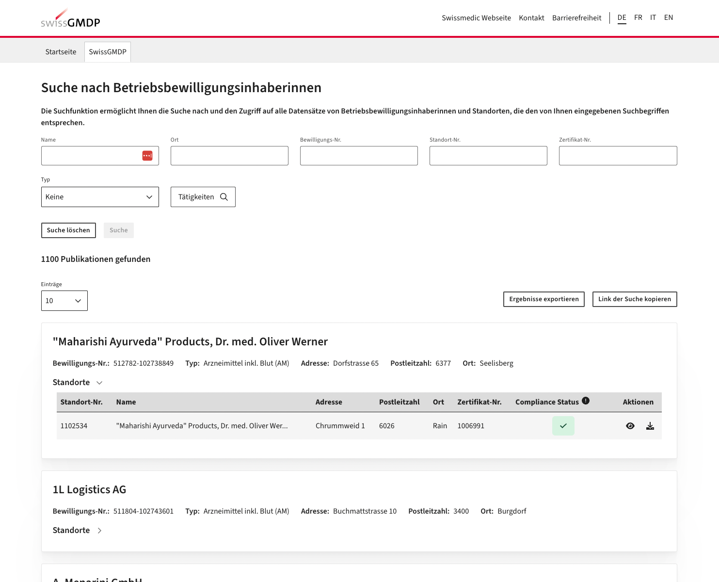Select the compliance status check for certificate 1006991
The height and width of the screenshot is (582, 719).
click(x=563, y=425)
